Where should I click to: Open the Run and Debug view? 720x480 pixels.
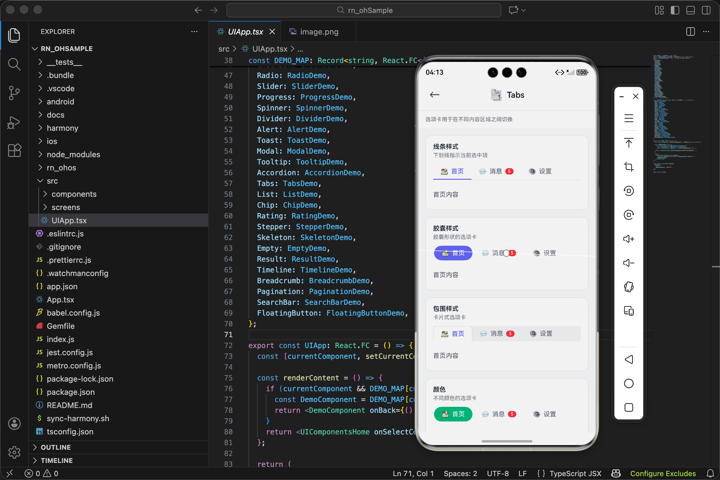pos(14,122)
